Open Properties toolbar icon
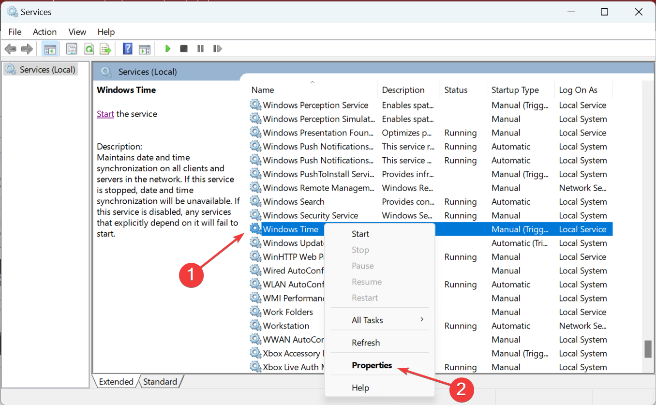Image resolution: width=656 pixels, height=405 pixels. point(72,49)
